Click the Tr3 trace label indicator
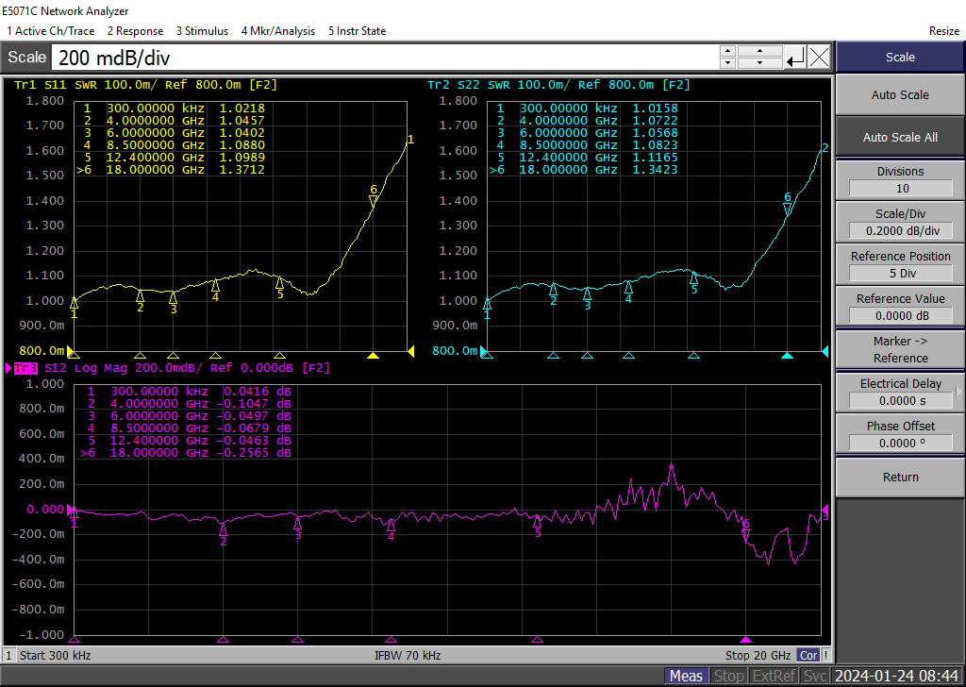 (x=25, y=368)
